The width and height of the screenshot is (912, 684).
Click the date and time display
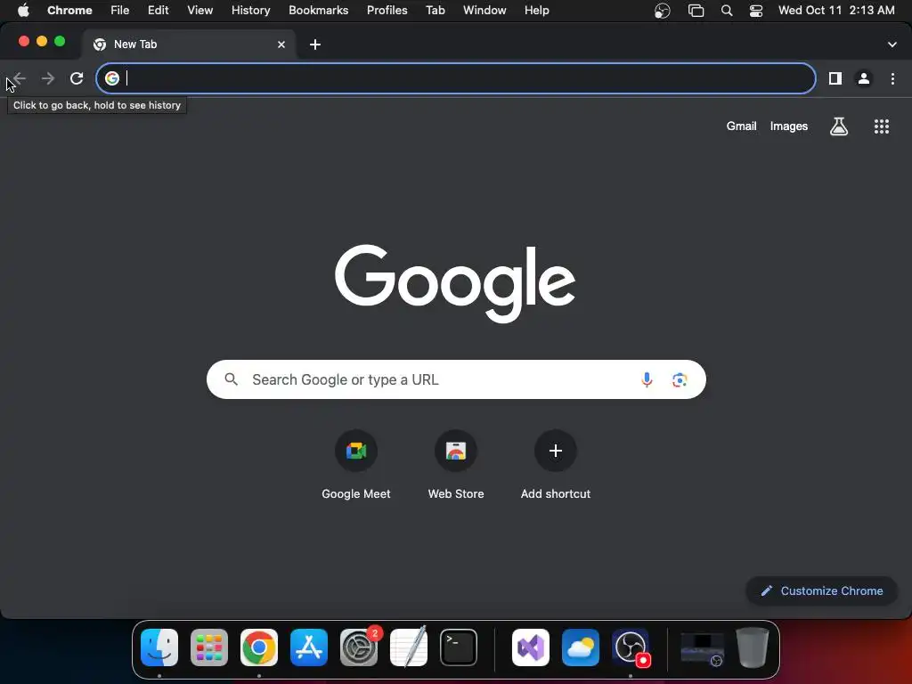(x=835, y=10)
